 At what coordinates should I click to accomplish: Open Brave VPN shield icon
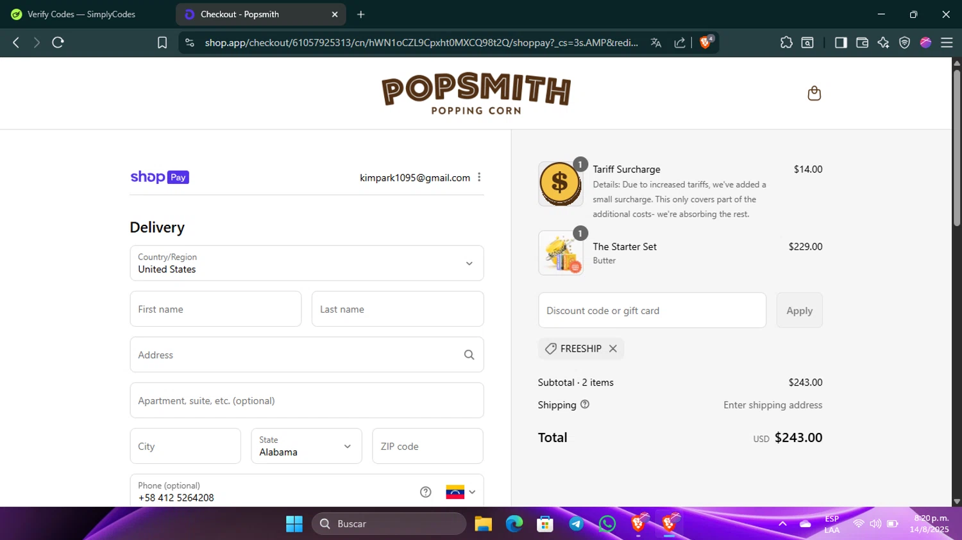[904, 42]
